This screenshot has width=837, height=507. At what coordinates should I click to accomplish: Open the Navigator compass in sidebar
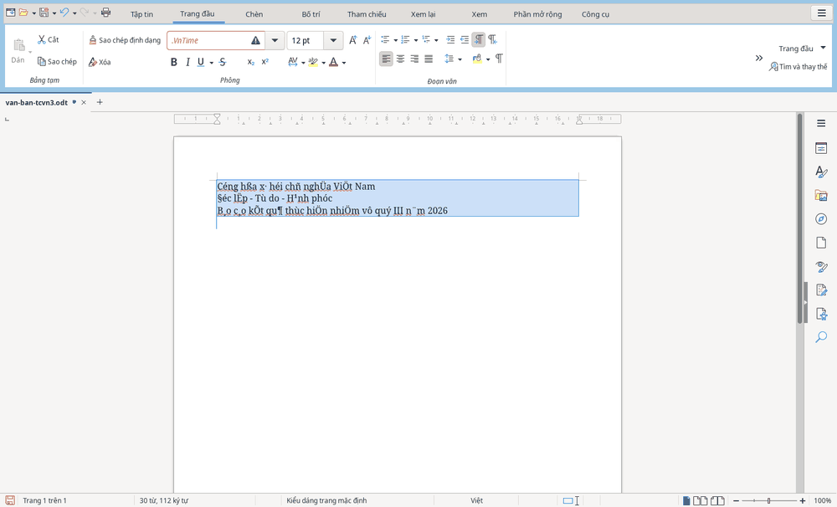click(821, 219)
